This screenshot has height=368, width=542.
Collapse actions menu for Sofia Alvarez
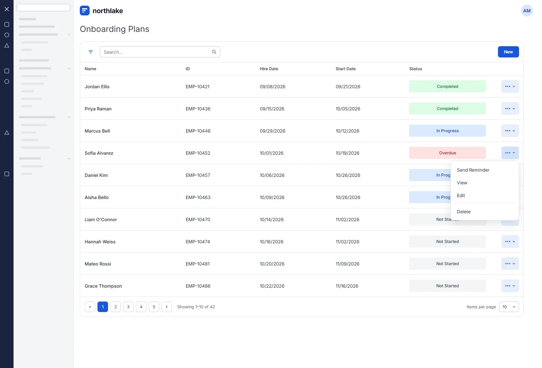pos(510,153)
